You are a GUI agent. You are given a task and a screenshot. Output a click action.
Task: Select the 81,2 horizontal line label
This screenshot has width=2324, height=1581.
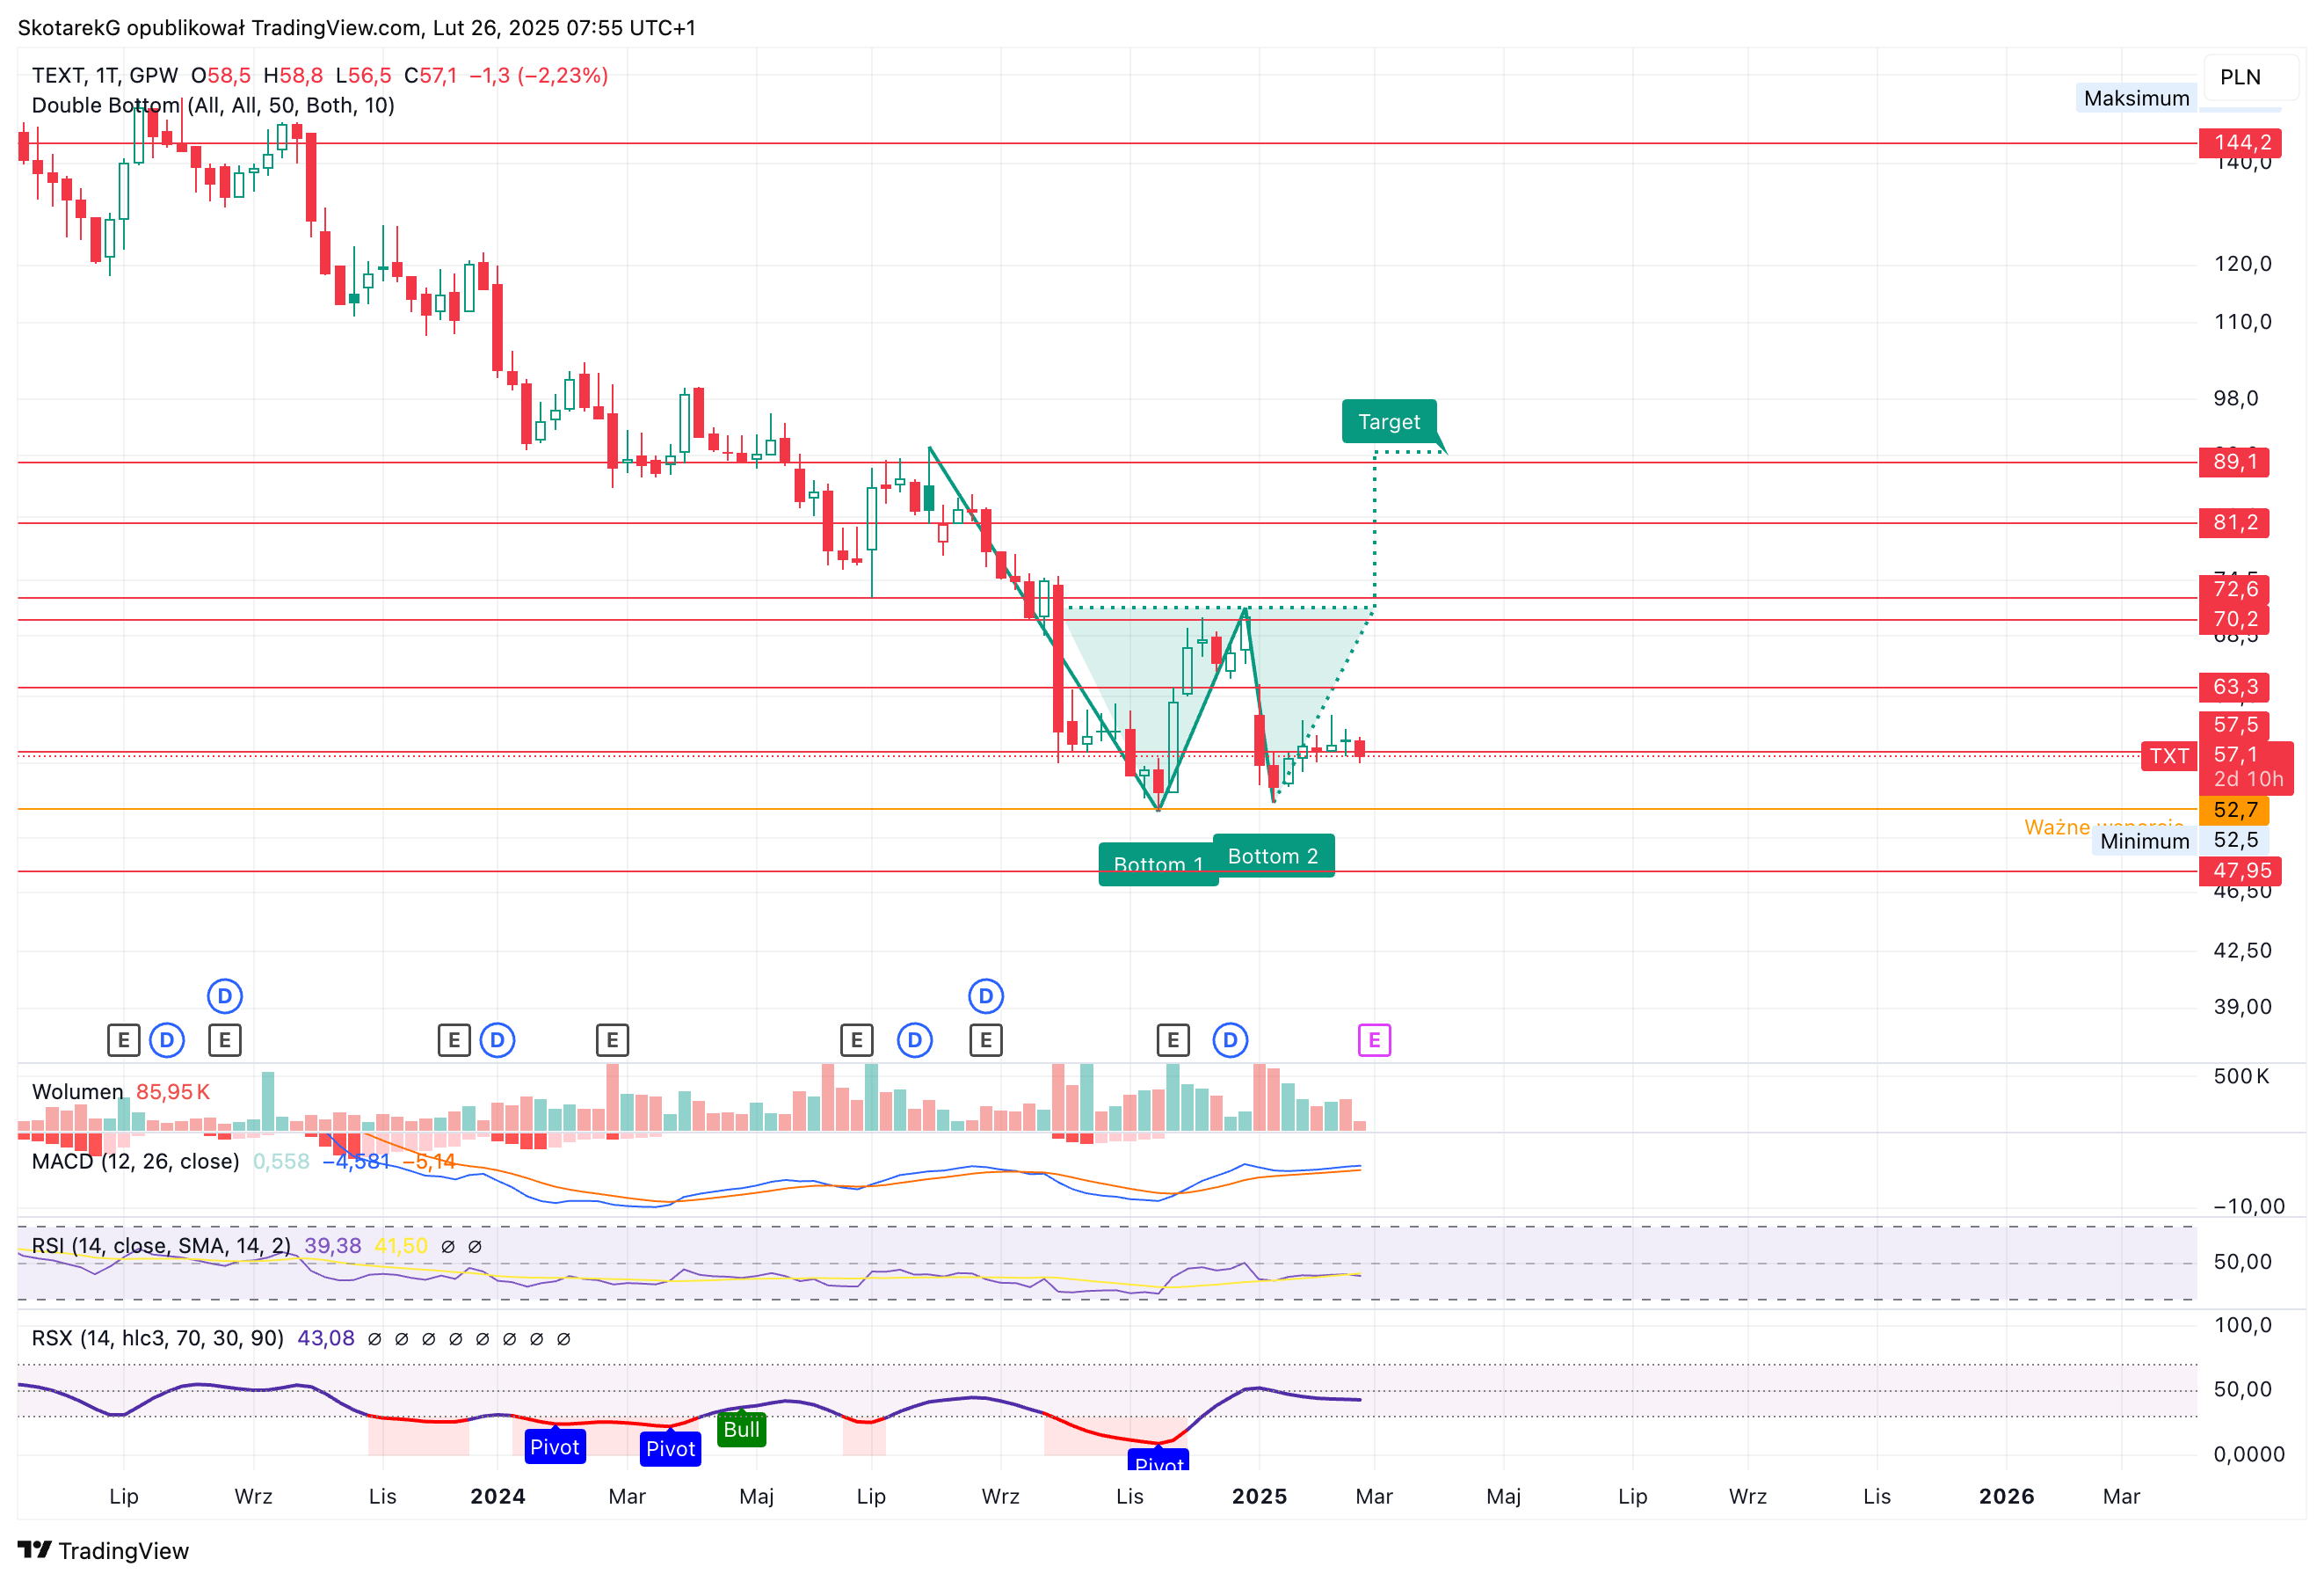[2234, 522]
